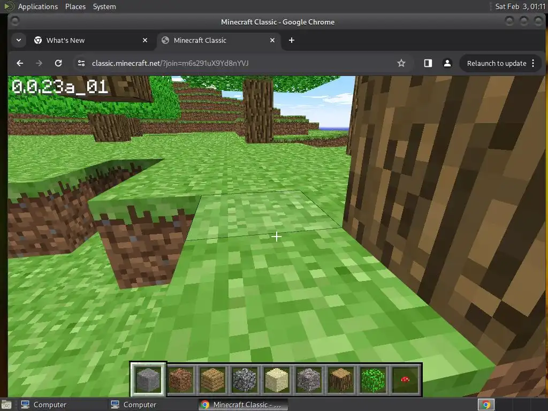
Task: Select the red mushroom in hotbar
Action: coord(406,379)
